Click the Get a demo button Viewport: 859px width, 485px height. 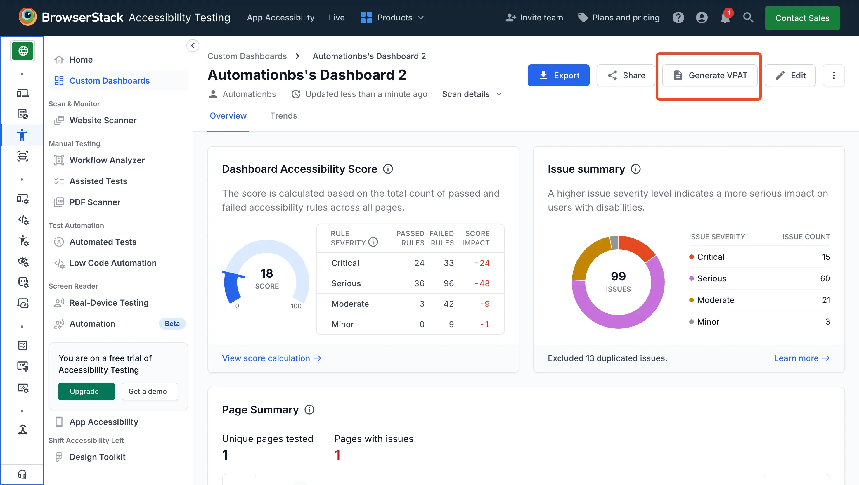click(150, 391)
